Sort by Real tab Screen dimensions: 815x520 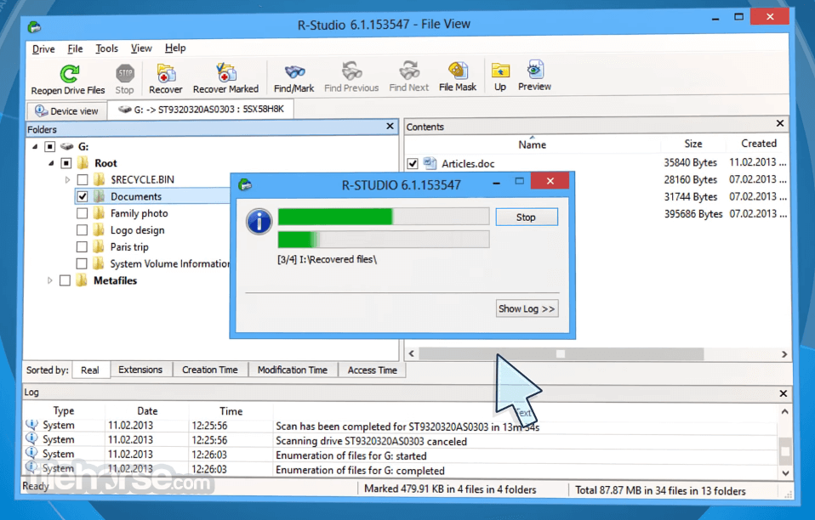tap(90, 370)
